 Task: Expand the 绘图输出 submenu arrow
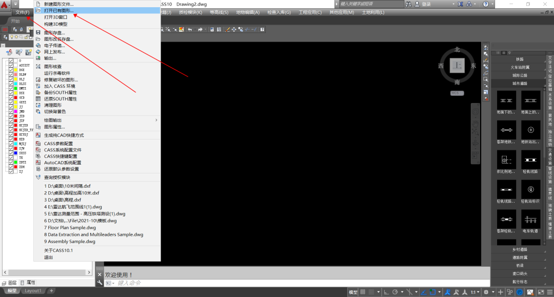[x=156, y=120]
